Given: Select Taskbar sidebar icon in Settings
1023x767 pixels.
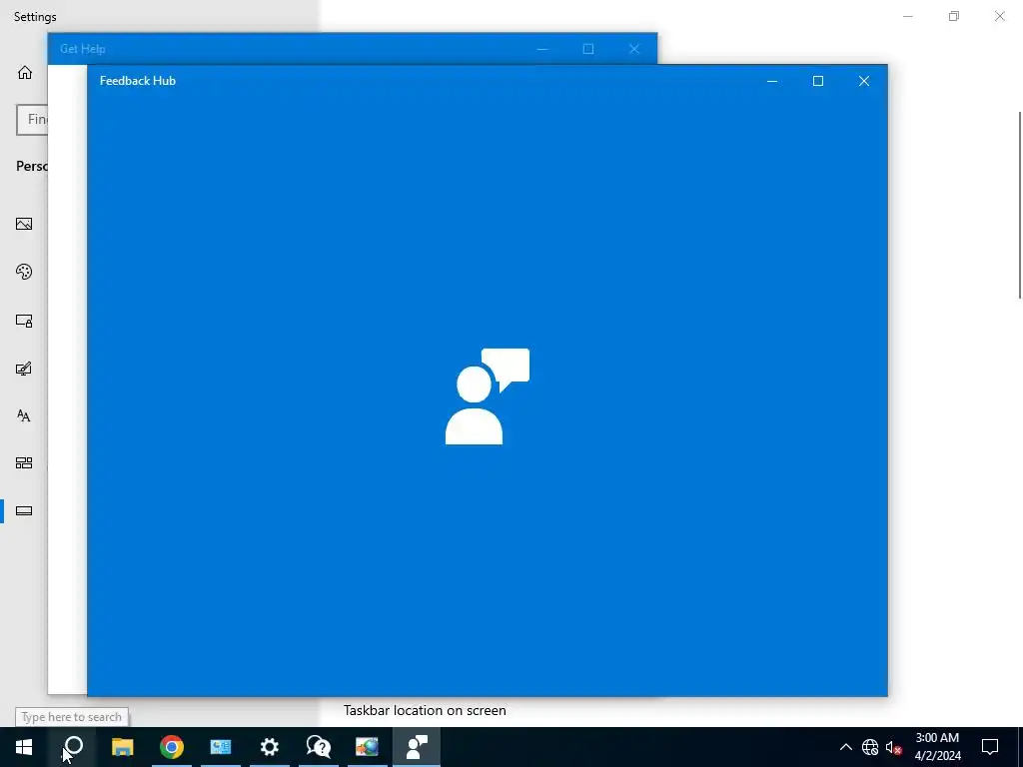Looking at the screenshot, I should (x=24, y=510).
